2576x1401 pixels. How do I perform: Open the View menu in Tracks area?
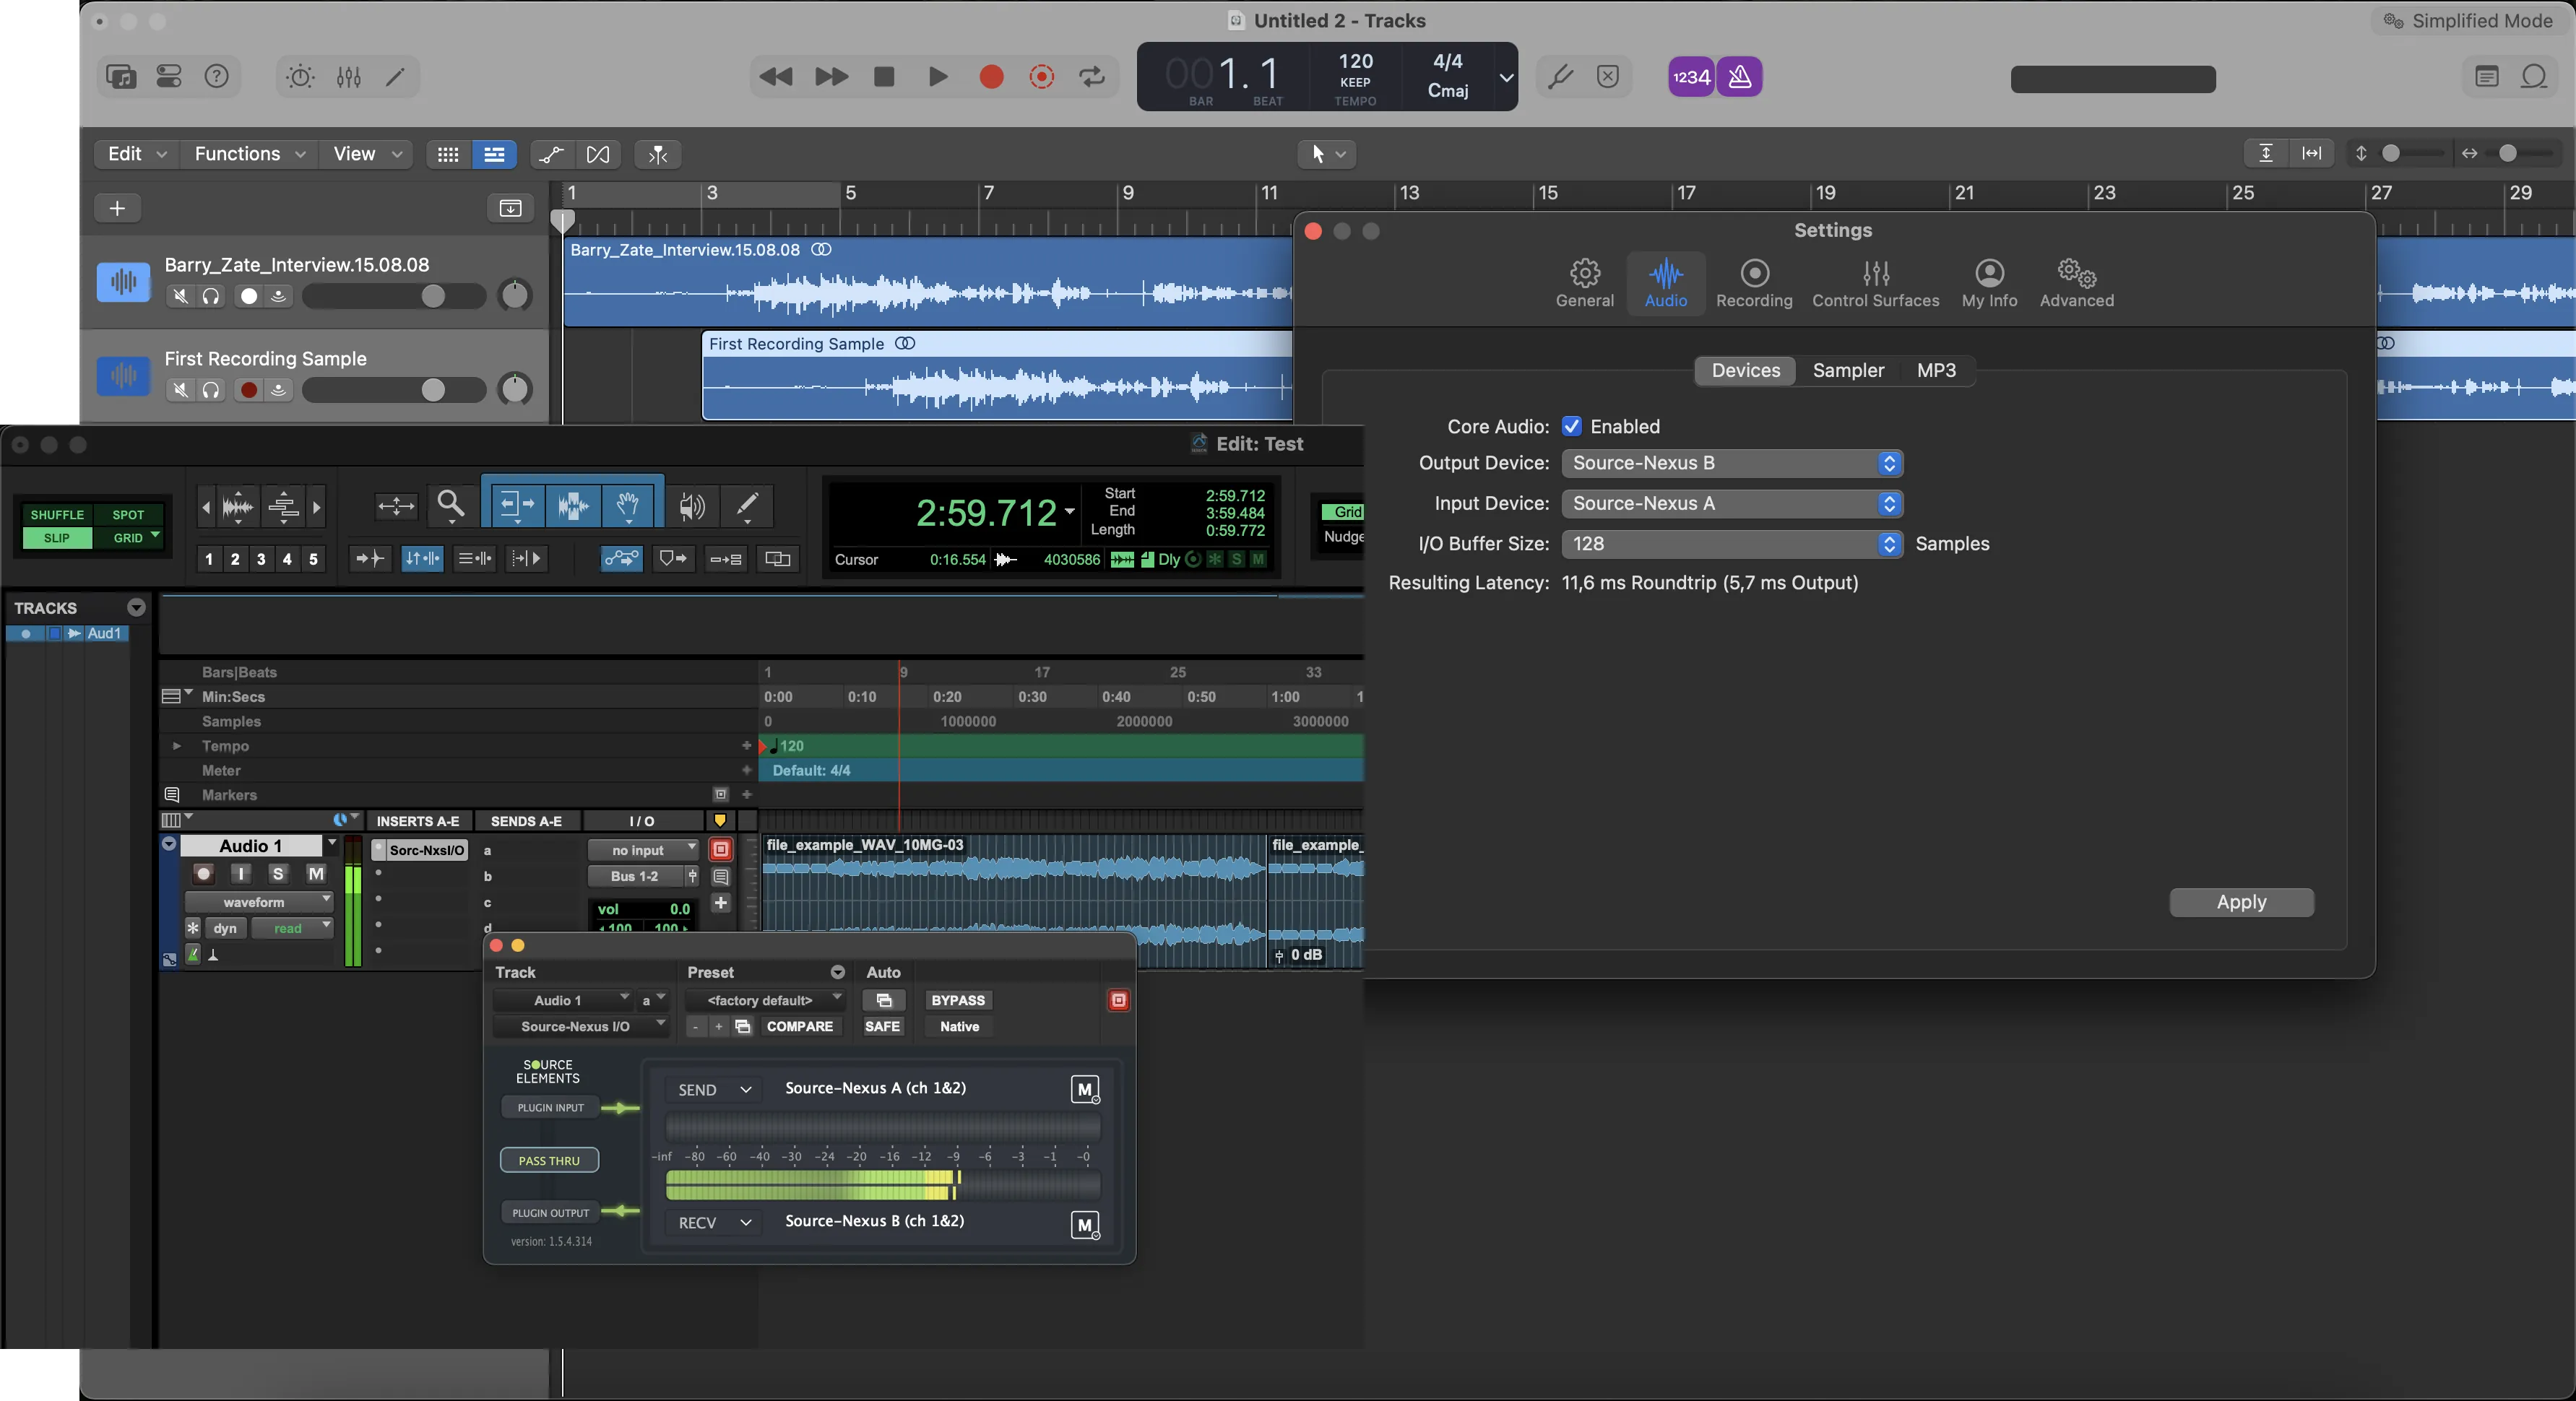pos(367,154)
